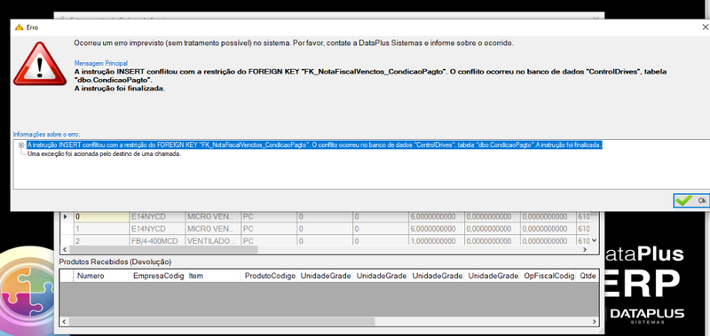Select MICRO VEN... cell in row 0
Viewport: 710px width, 336px height.
213,217
